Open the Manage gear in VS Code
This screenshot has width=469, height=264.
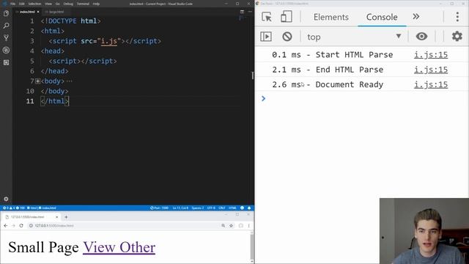[x=6, y=199]
